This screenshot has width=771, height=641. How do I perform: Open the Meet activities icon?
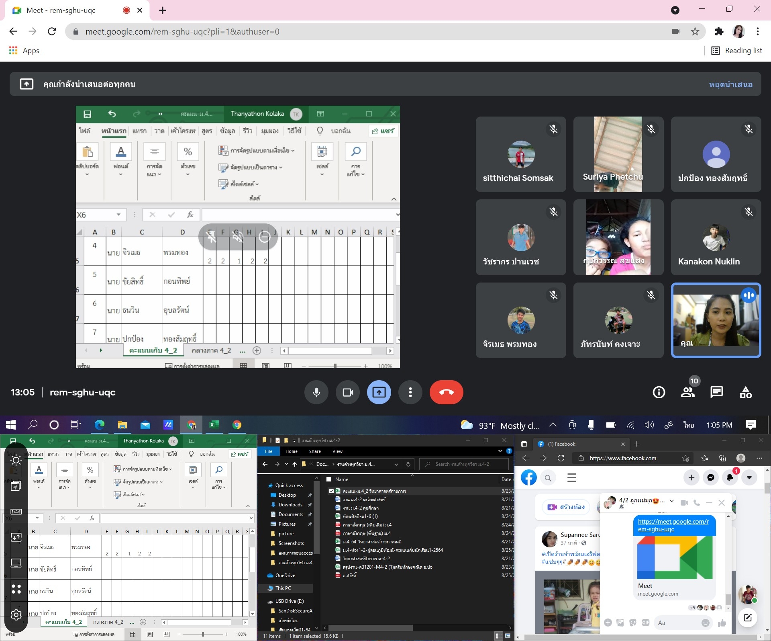click(745, 392)
